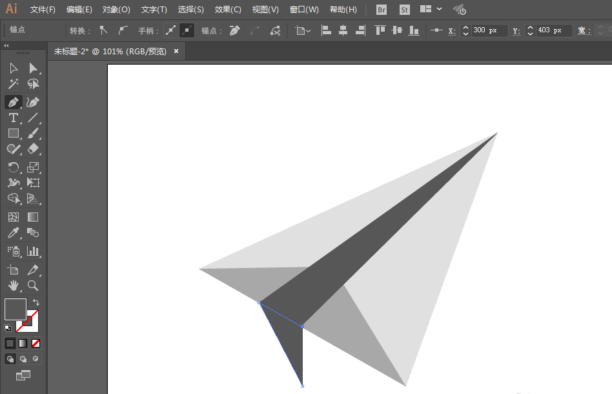The image size is (612, 394).
Task: Expand the corner align options dropdown
Action: 303,30
